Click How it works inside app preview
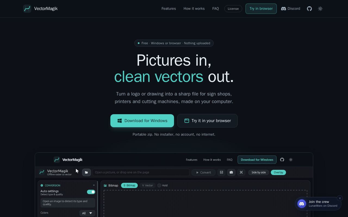 point(212,160)
